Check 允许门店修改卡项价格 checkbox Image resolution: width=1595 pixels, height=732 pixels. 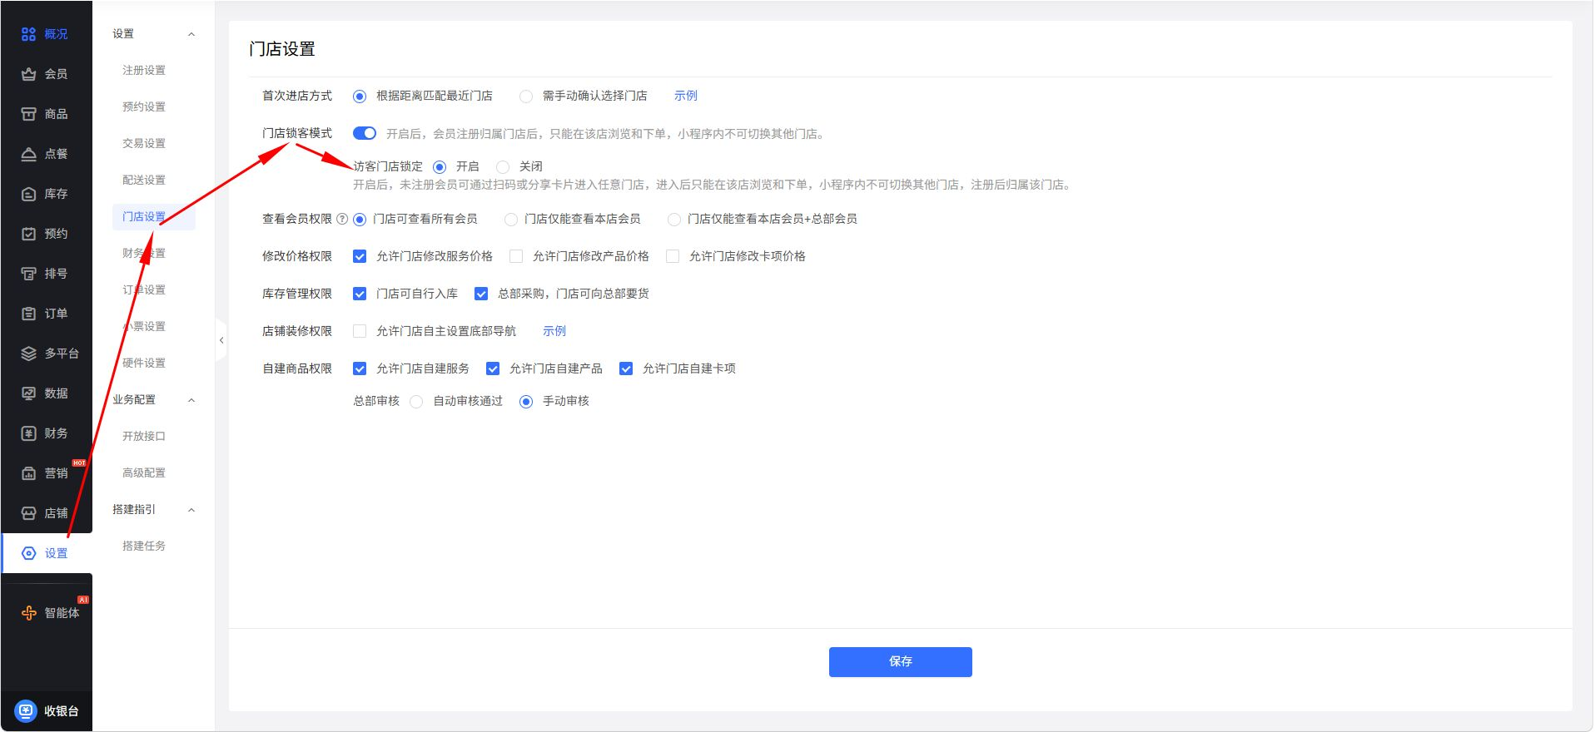[673, 256]
